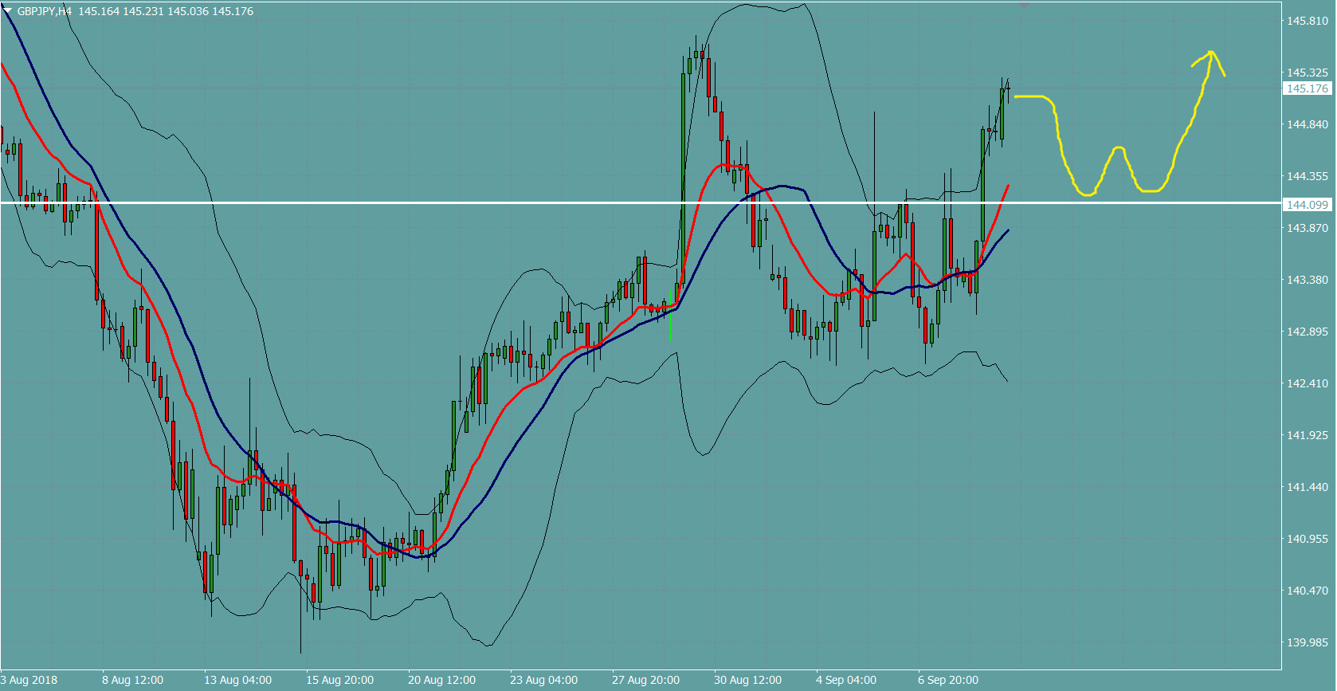This screenshot has width=1337, height=691.
Task: Click the 6 Sep 20:00 time label
Action: (947, 680)
